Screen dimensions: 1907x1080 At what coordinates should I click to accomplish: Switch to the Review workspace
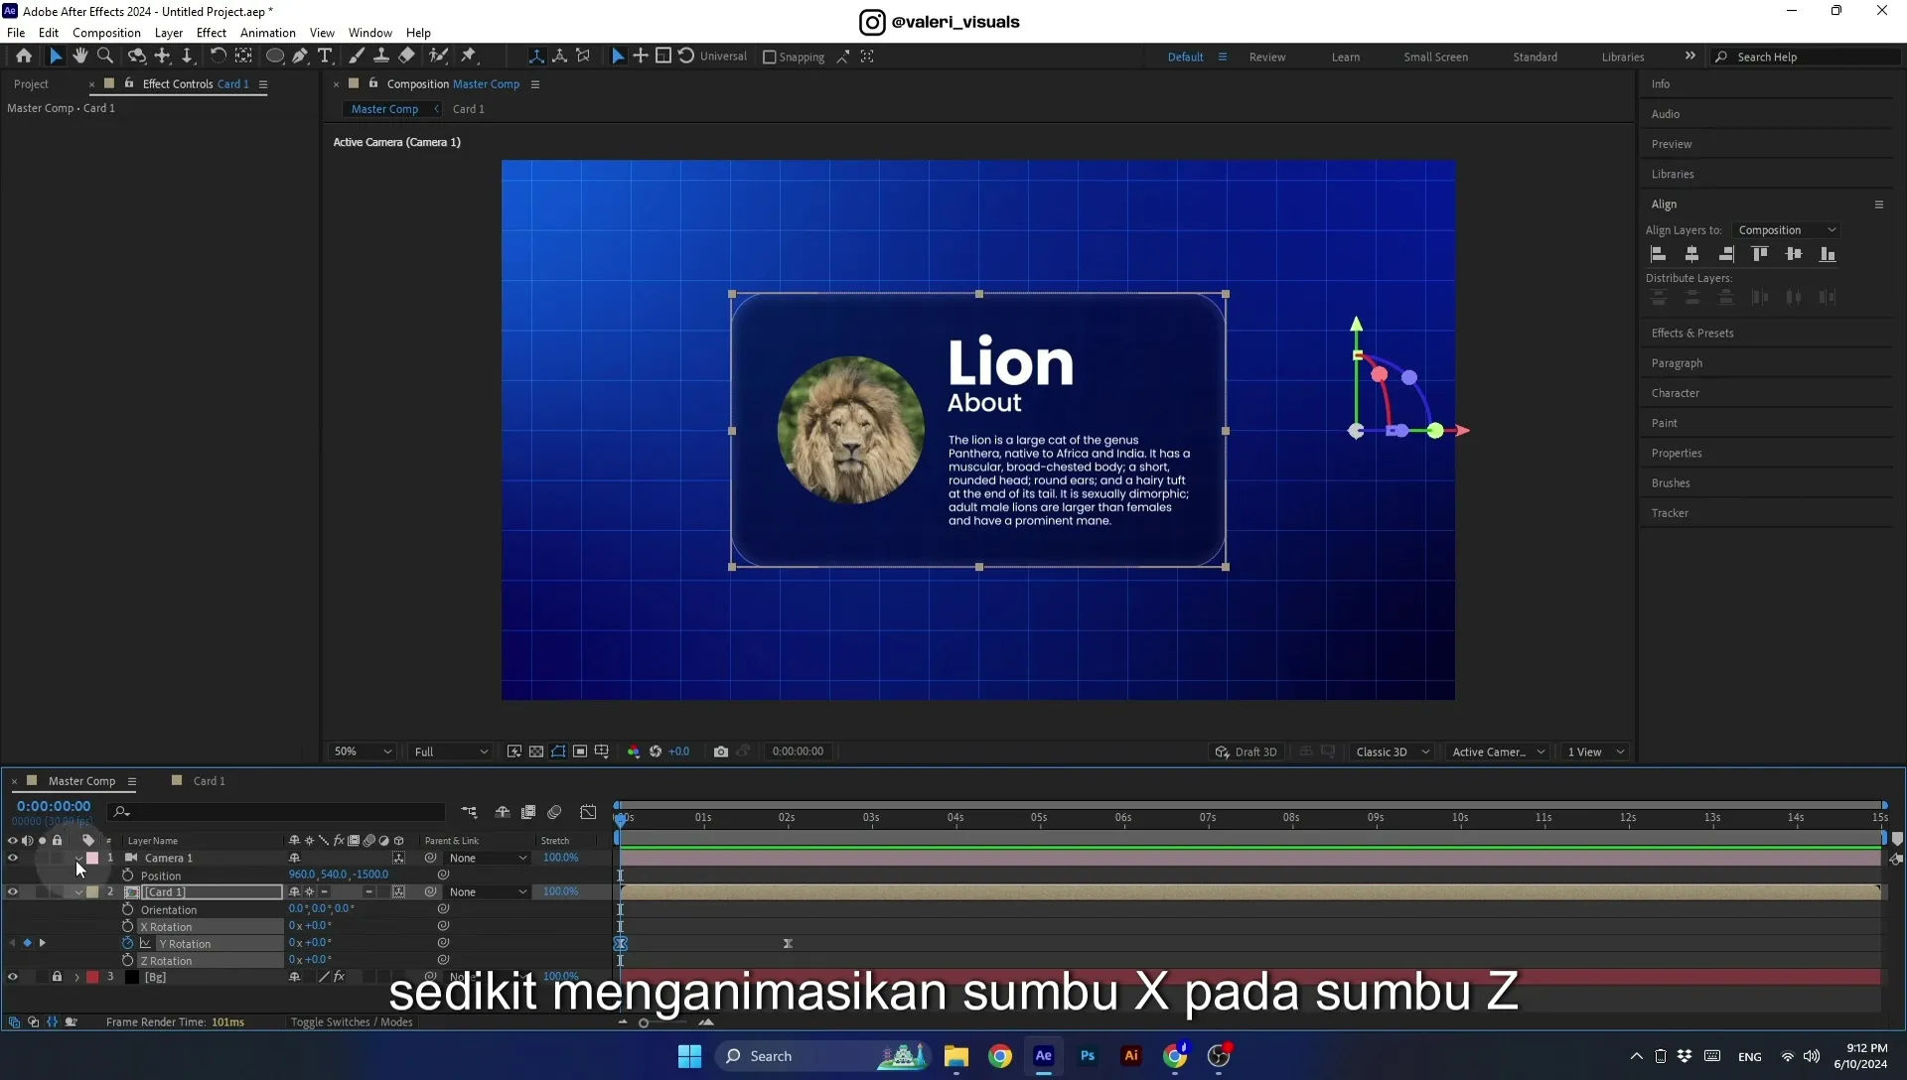click(1267, 57)
